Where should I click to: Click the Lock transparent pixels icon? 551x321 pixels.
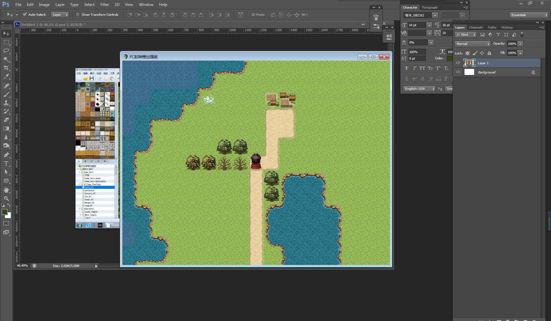[x=468, y=53]
